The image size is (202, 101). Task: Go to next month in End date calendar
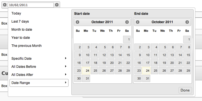pos(187,22)
